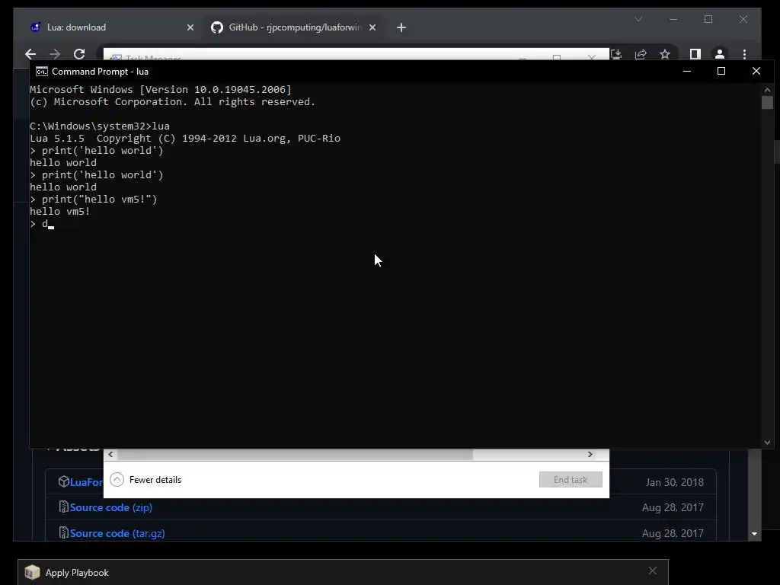
Task: Click the Task Manager horizontal scroll left arrow
Action: point(110,454)
